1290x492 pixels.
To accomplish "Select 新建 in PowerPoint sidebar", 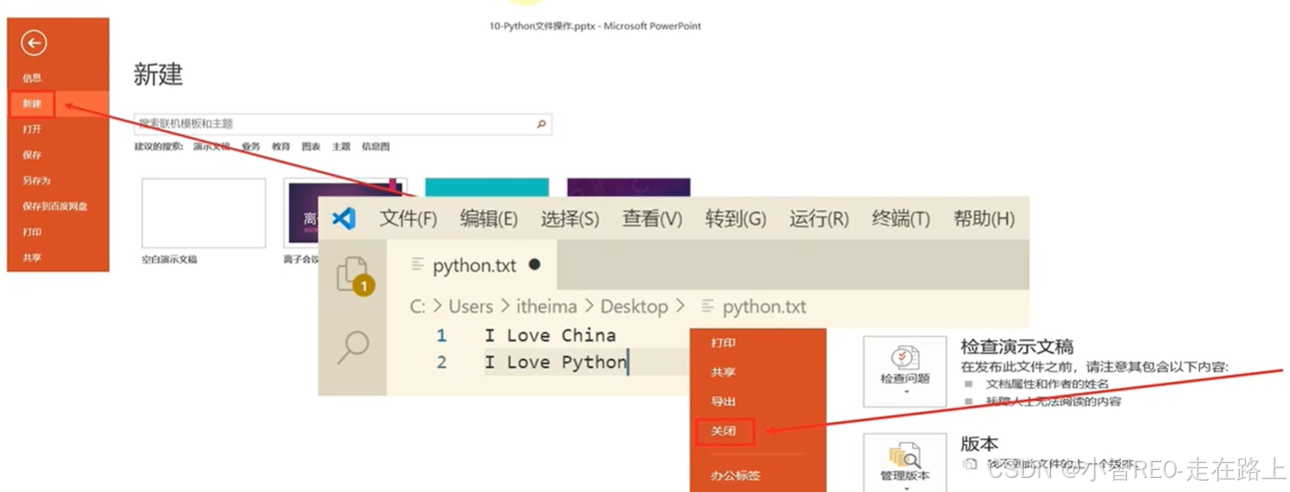I will tap(32, 104).
